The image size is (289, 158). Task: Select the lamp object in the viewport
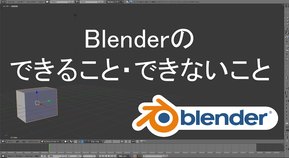75,15
